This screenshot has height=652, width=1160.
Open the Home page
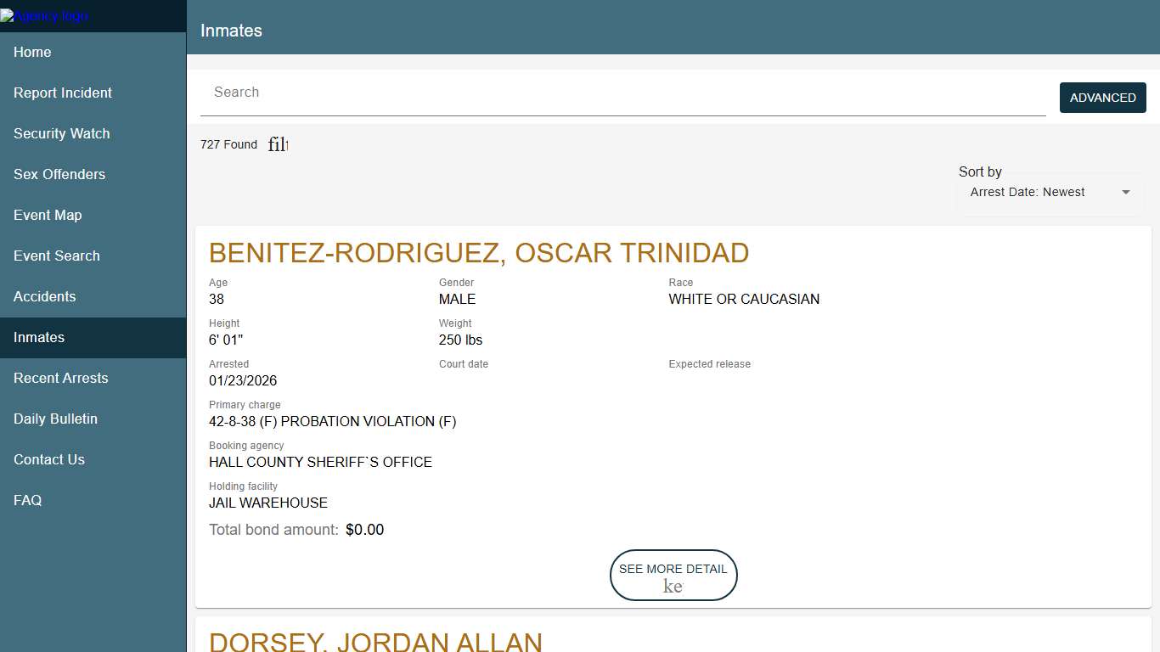click(x=32, y=53)
